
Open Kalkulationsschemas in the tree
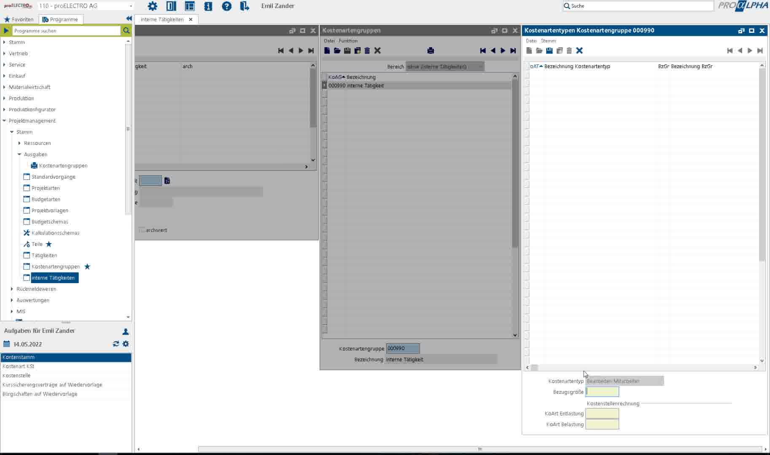pyautogui.click(x=55, y=233)
